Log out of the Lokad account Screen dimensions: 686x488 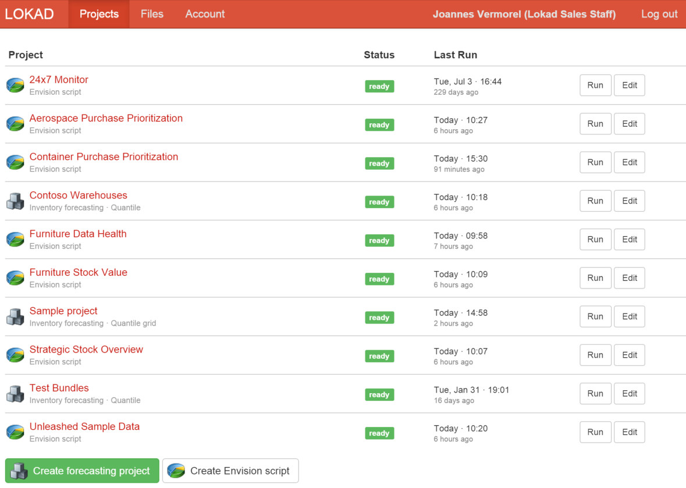(659, 14)
